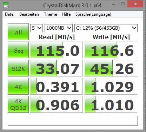Expand the test run count dropdown showing 5
The image size is (146, 132).
coord(36,28)
